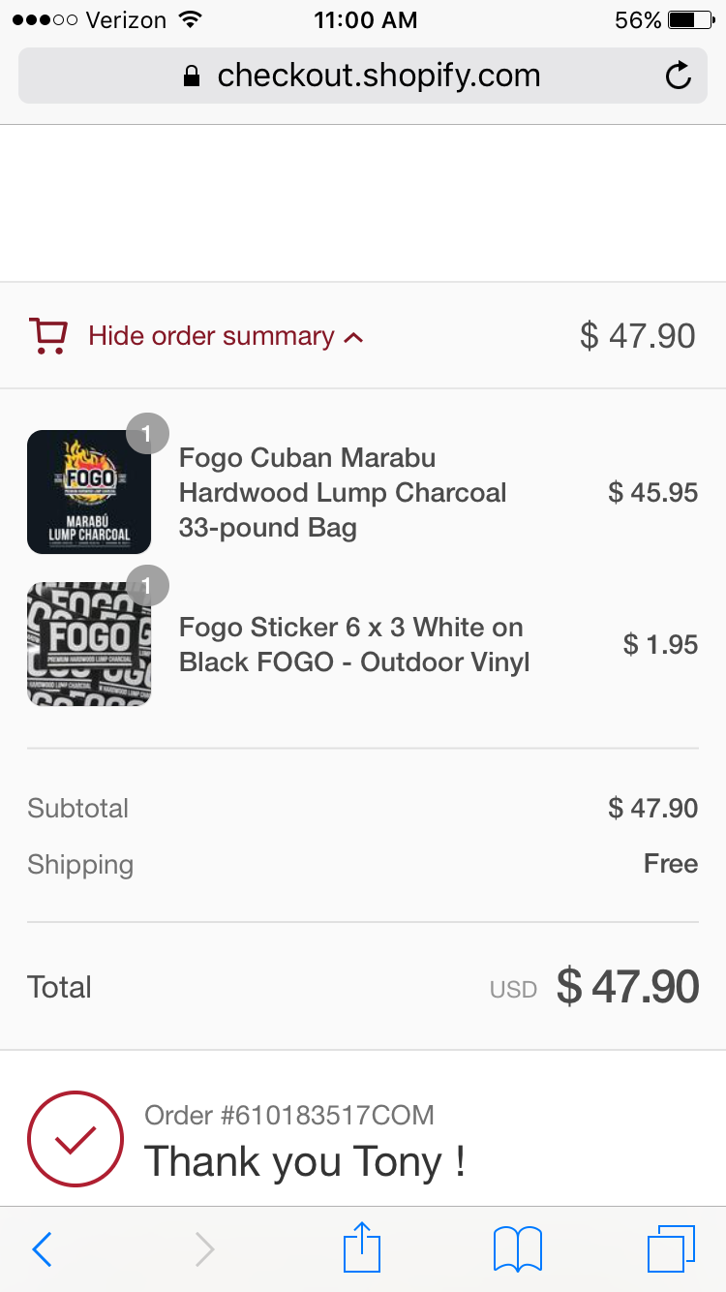Tap the Safari forward arrow
This screenshot has width=726, height=1292.
(203, 1249)
